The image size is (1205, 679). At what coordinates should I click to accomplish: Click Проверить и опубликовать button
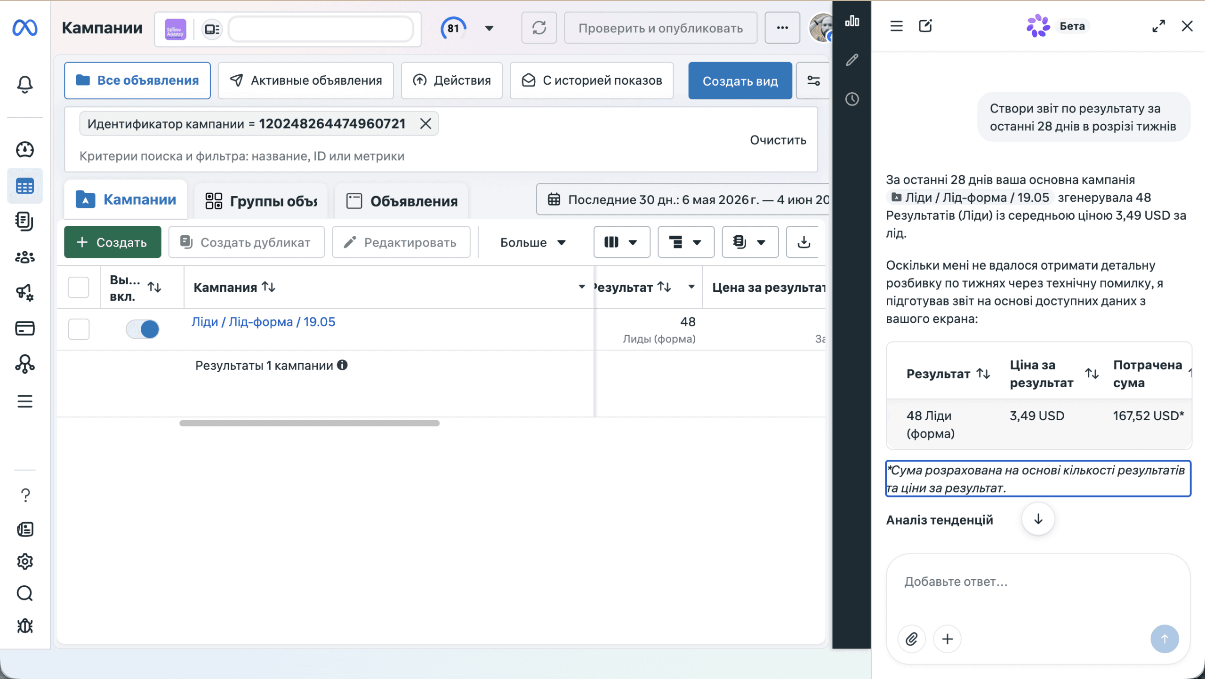click(x=661, y=28)
